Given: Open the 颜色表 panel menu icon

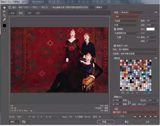Looking at the screenshot, I should pos(155,58).
